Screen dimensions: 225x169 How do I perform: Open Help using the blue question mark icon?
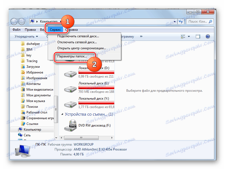click(x=208, y=36)
